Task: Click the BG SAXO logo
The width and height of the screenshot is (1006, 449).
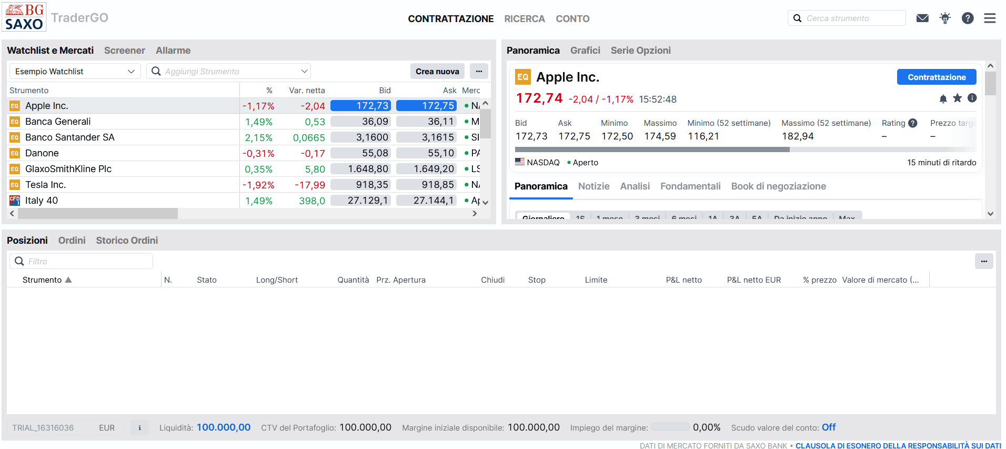Action: click(x=25, y=17)
